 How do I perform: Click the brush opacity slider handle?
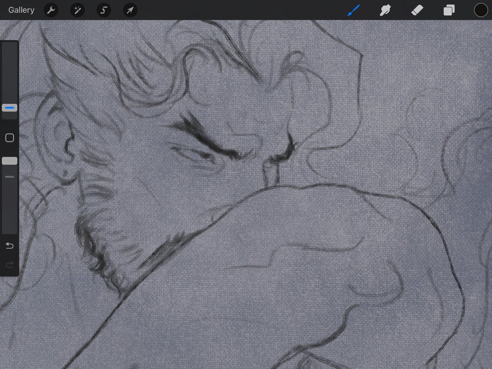click(x=9, y=161)
